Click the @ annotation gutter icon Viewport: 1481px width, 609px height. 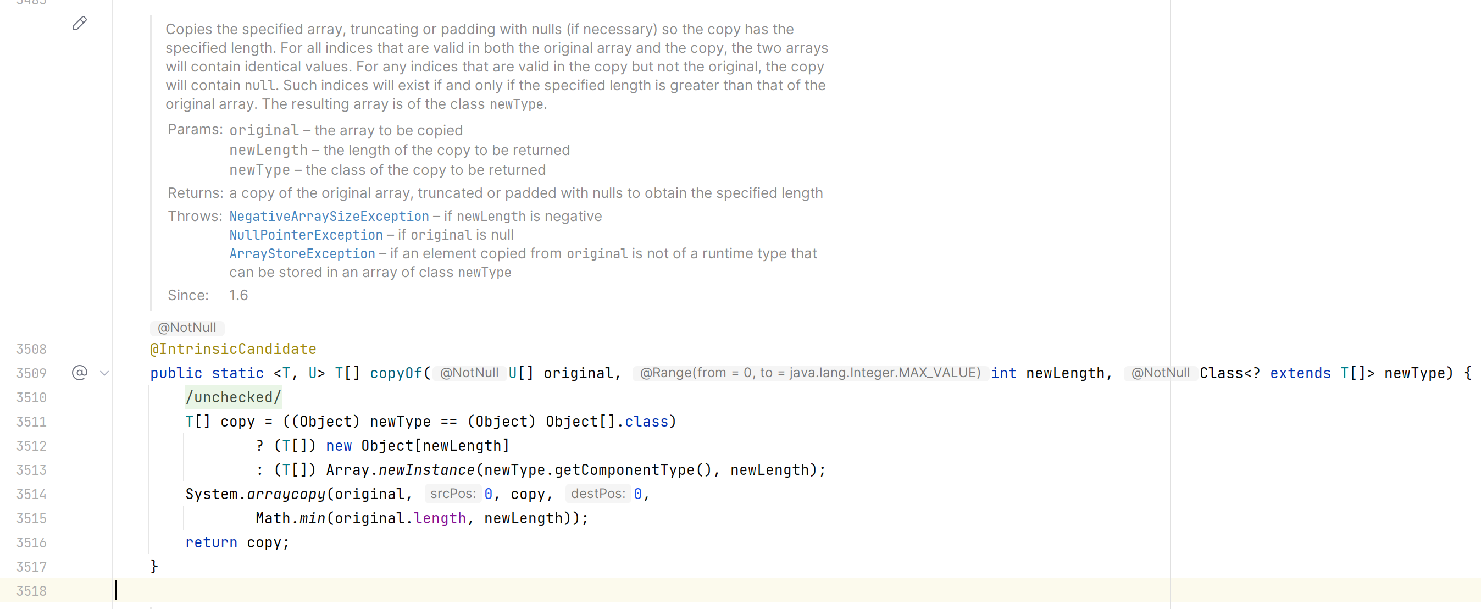pos(79,373)
